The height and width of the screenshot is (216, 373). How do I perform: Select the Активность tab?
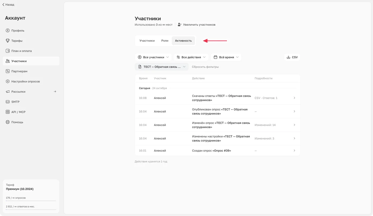(183, 41)
